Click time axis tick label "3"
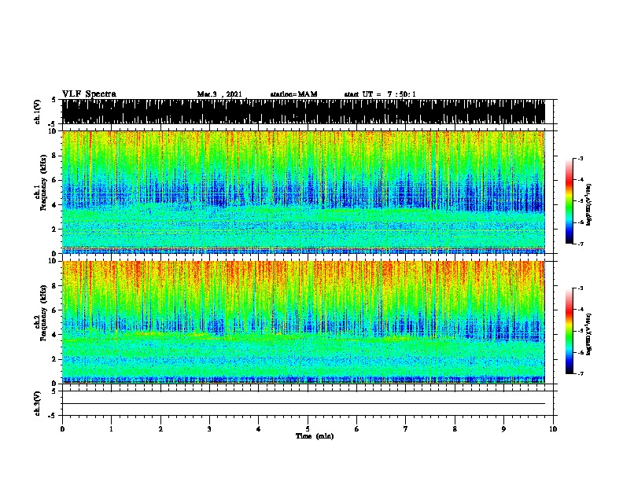Viewport: 623px width, 481px height. pyautogui.click(x=209, y=429)
